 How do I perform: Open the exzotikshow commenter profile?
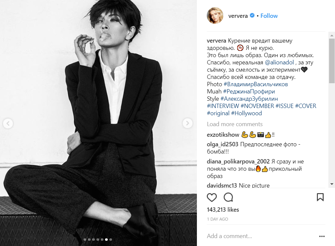coord(223,135)
